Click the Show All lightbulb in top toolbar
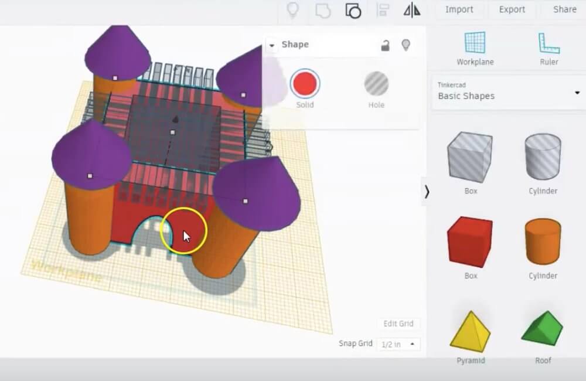Viewport: 586px width, 381px height. click(292, 10)
